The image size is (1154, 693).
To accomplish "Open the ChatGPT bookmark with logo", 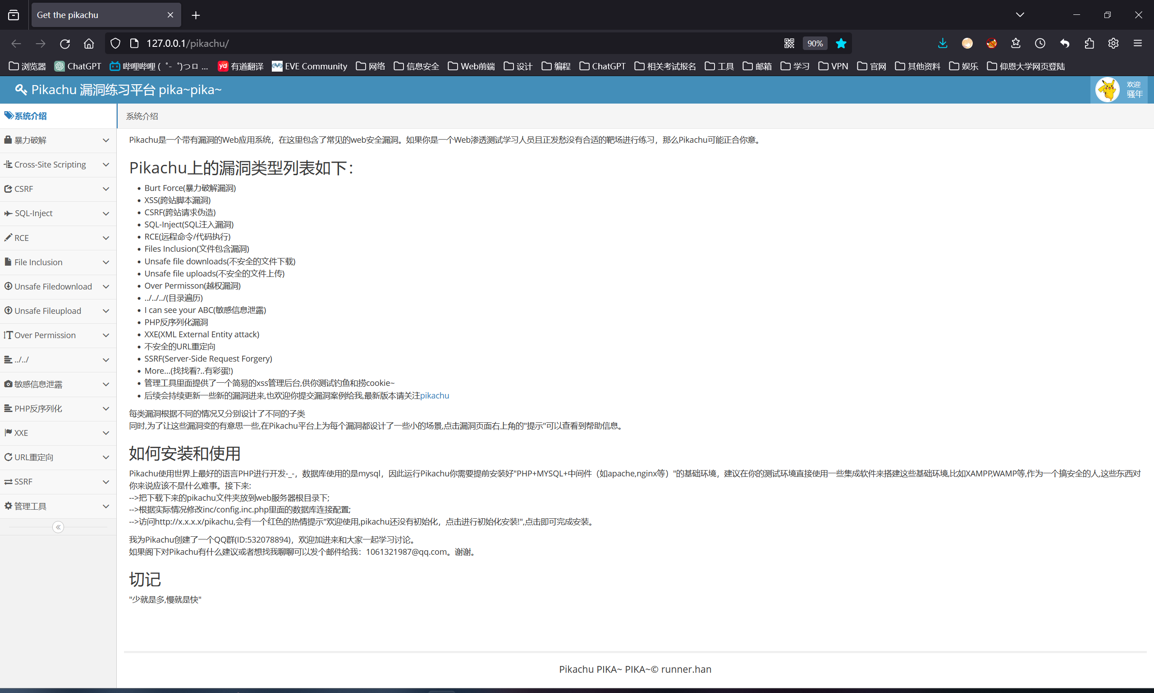I will [x=78, y=66].
